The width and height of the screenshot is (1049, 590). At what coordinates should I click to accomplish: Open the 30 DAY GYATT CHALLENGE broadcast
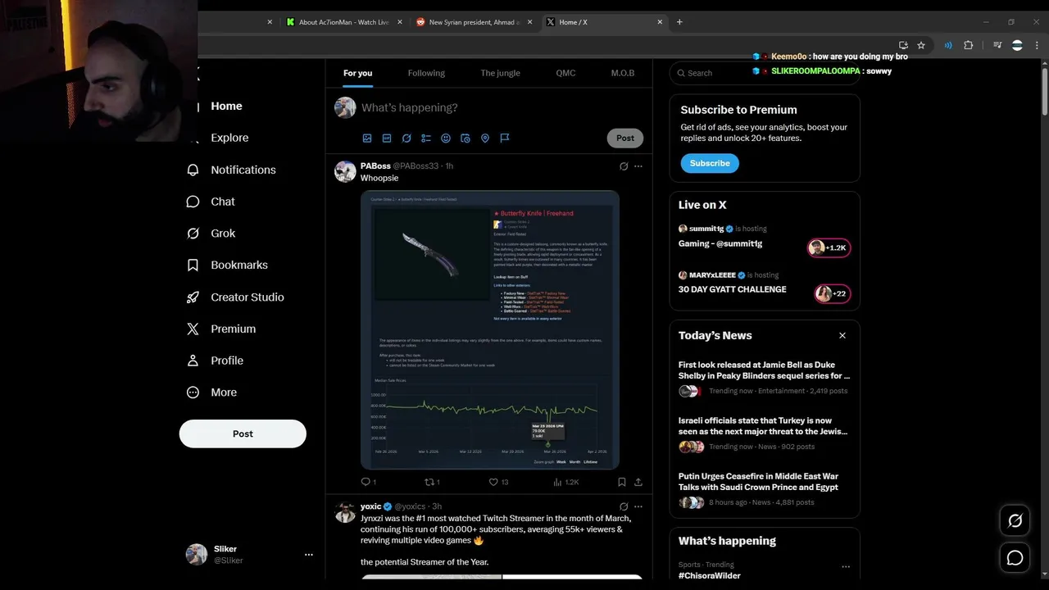(764, 284)
